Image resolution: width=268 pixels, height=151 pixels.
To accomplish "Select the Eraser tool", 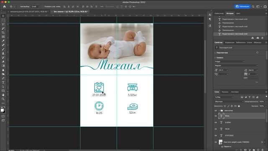I will click(3, 62).
